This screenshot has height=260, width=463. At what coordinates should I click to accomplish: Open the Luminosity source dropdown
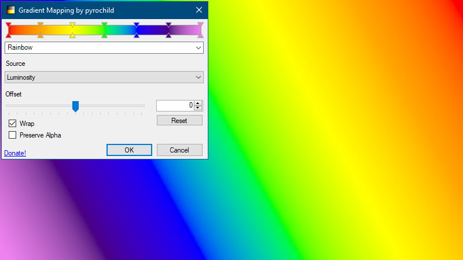pos(104,77)
